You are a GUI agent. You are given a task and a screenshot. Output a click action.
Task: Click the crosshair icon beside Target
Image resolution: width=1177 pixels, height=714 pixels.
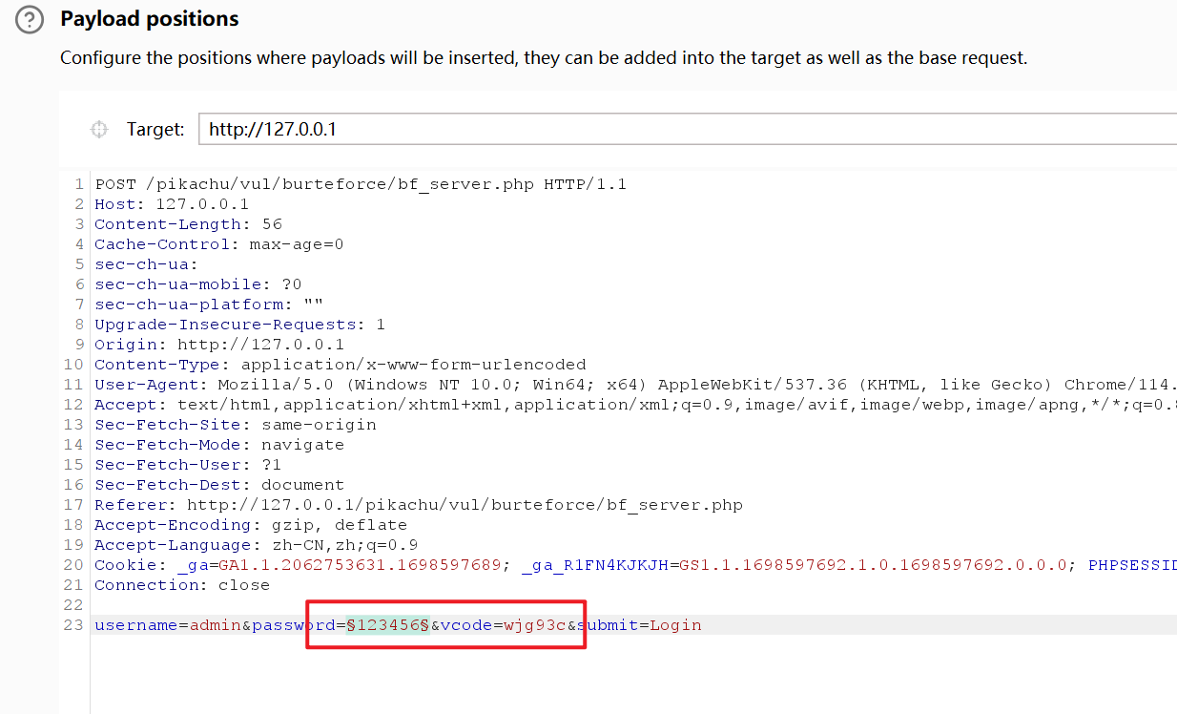coord(98,130)
